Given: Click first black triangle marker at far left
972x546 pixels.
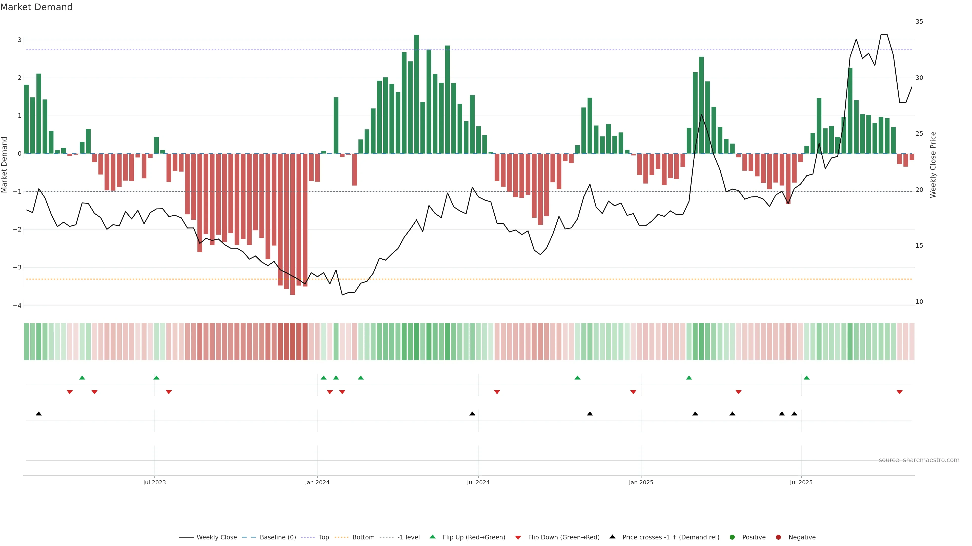Looking at the screenshot, I should click(x=38, y=414).
